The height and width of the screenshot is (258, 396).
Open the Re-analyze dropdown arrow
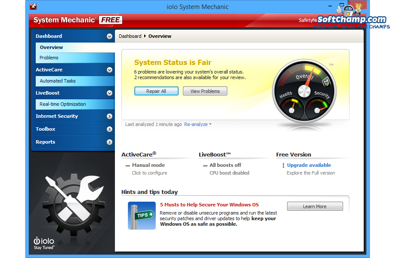pyautogui.click(x=210, y=124)
